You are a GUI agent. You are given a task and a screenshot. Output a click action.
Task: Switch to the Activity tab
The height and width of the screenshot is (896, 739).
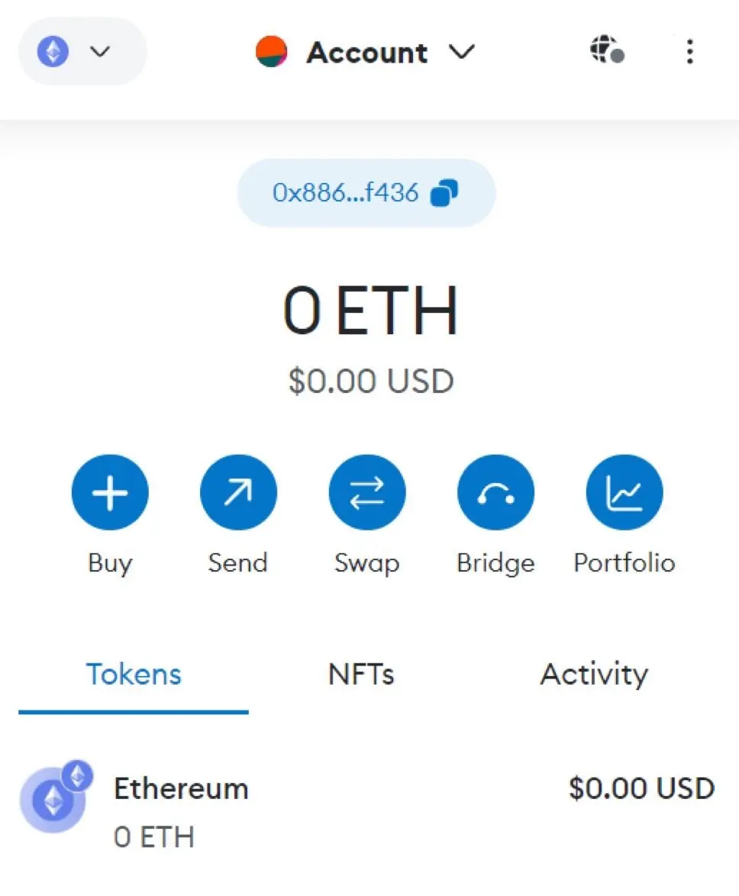pyautogui.click(x=595, y=674)
